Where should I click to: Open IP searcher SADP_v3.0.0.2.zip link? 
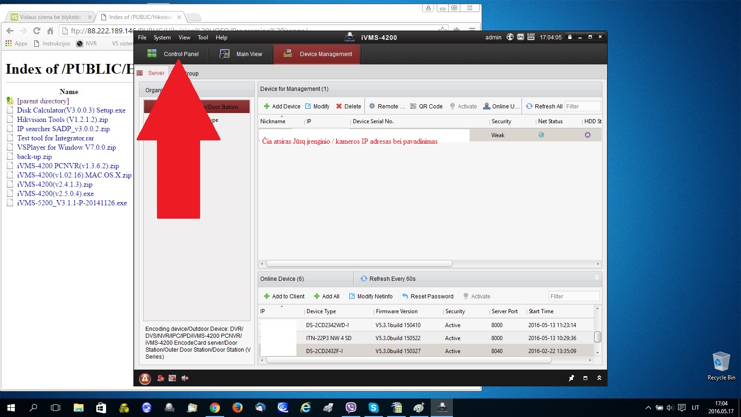63,129
